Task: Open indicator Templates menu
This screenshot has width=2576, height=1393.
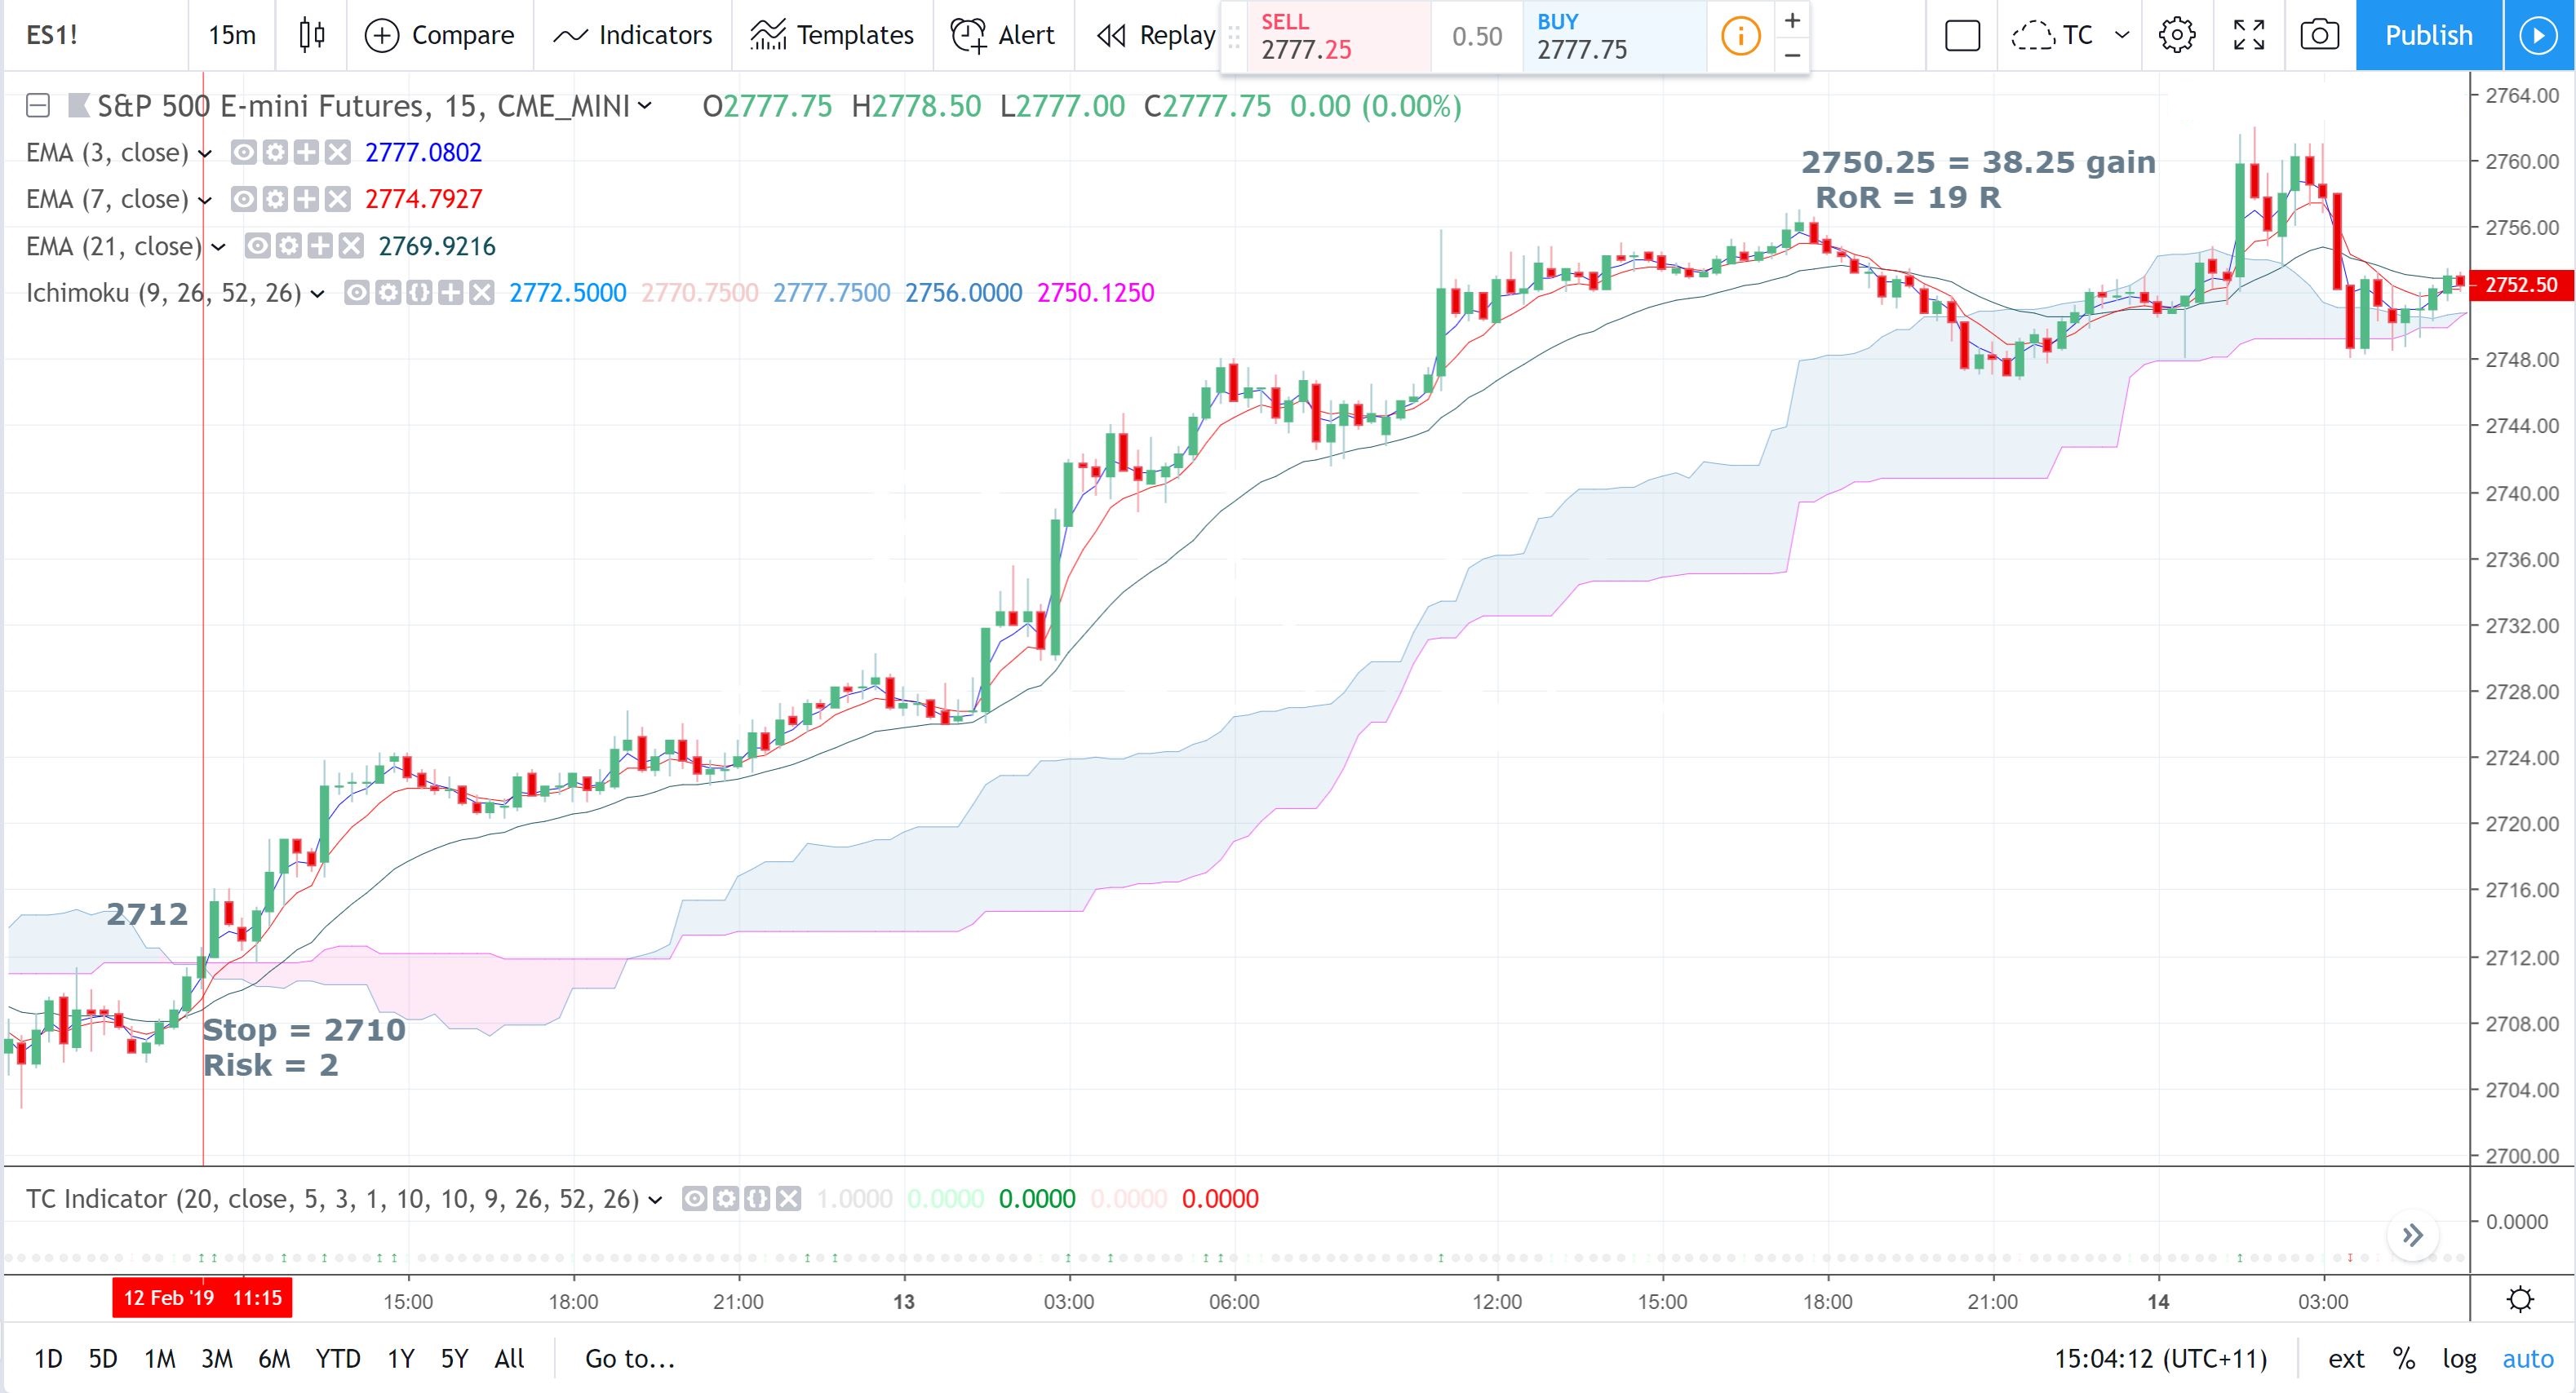Action: tap(832, 35)
